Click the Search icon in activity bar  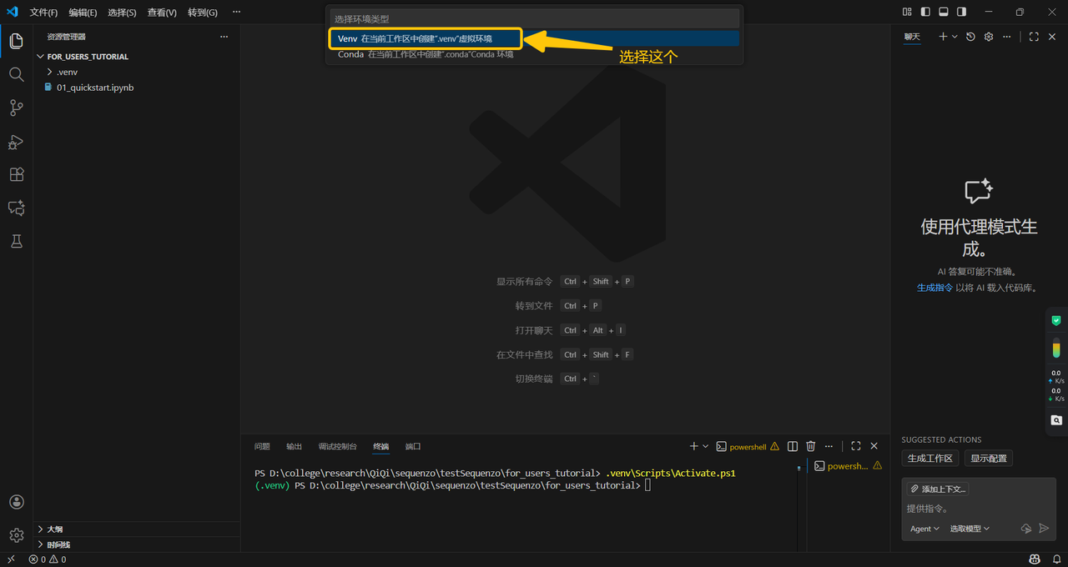pyautogui.click(x=16, y=74)
